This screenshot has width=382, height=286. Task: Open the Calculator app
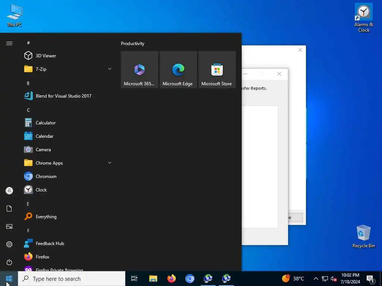click(68, 123)
